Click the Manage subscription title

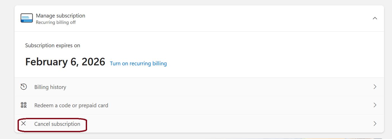pos(60,16)
